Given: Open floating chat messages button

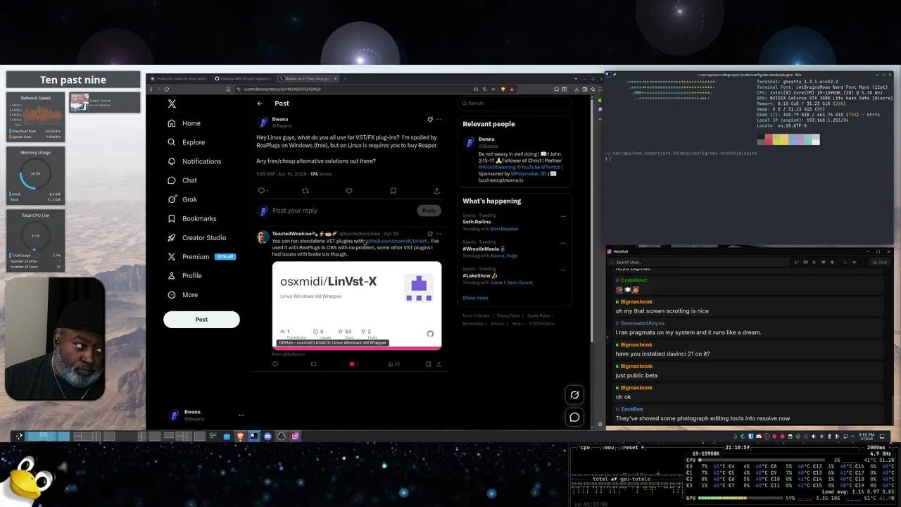Looking at the screenshot, I should coord(574,418).
